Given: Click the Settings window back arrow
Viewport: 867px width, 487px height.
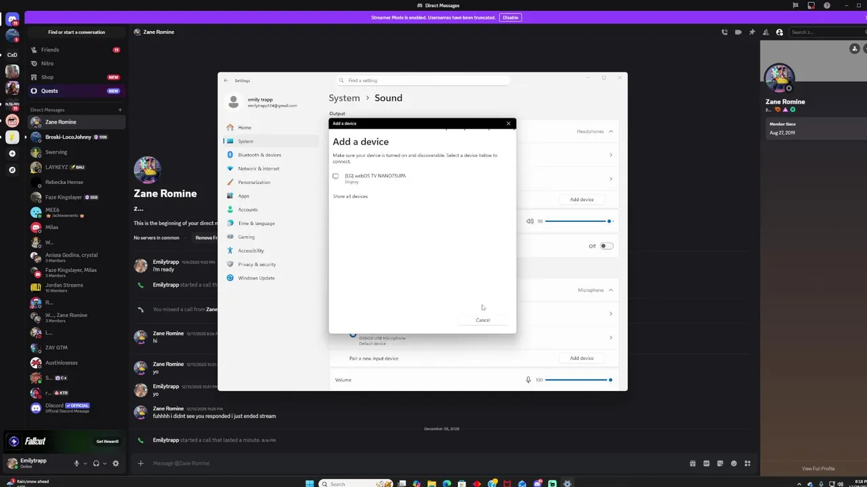Looking at the screenshot, I should 226,80.
